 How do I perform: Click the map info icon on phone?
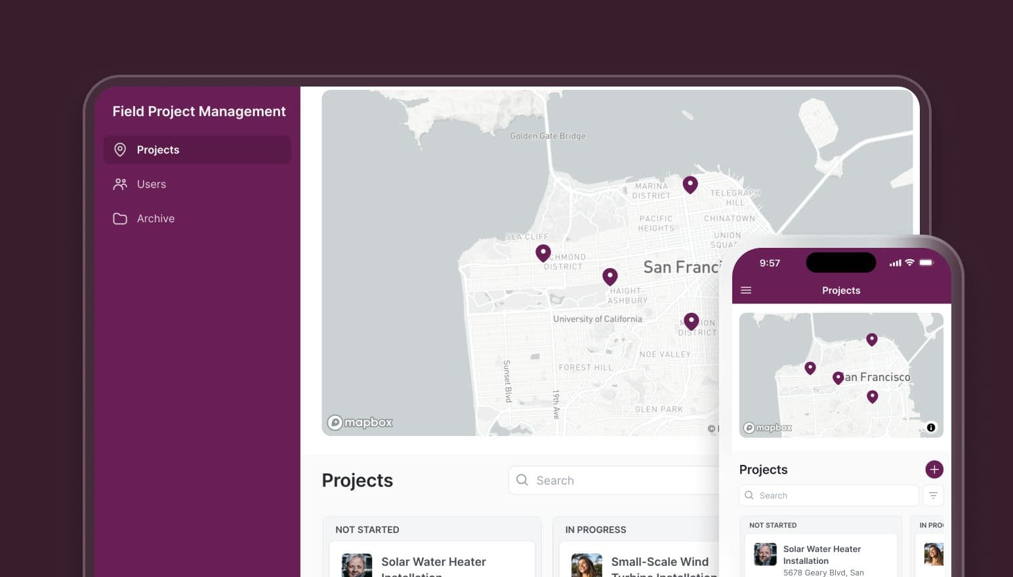(930, 428)
